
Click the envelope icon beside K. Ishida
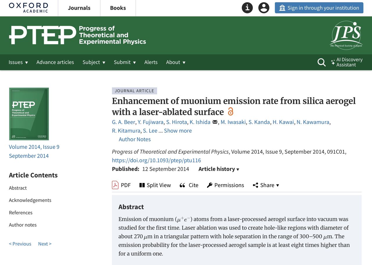tap(215, 122)
